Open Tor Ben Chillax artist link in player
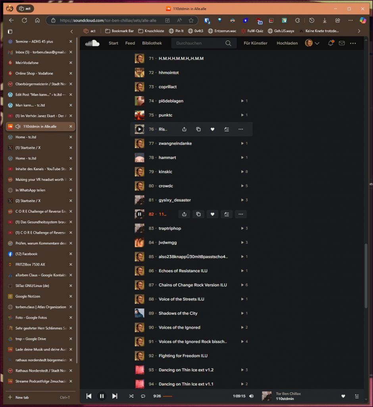The image size is (373, 407). click(288, 394)
